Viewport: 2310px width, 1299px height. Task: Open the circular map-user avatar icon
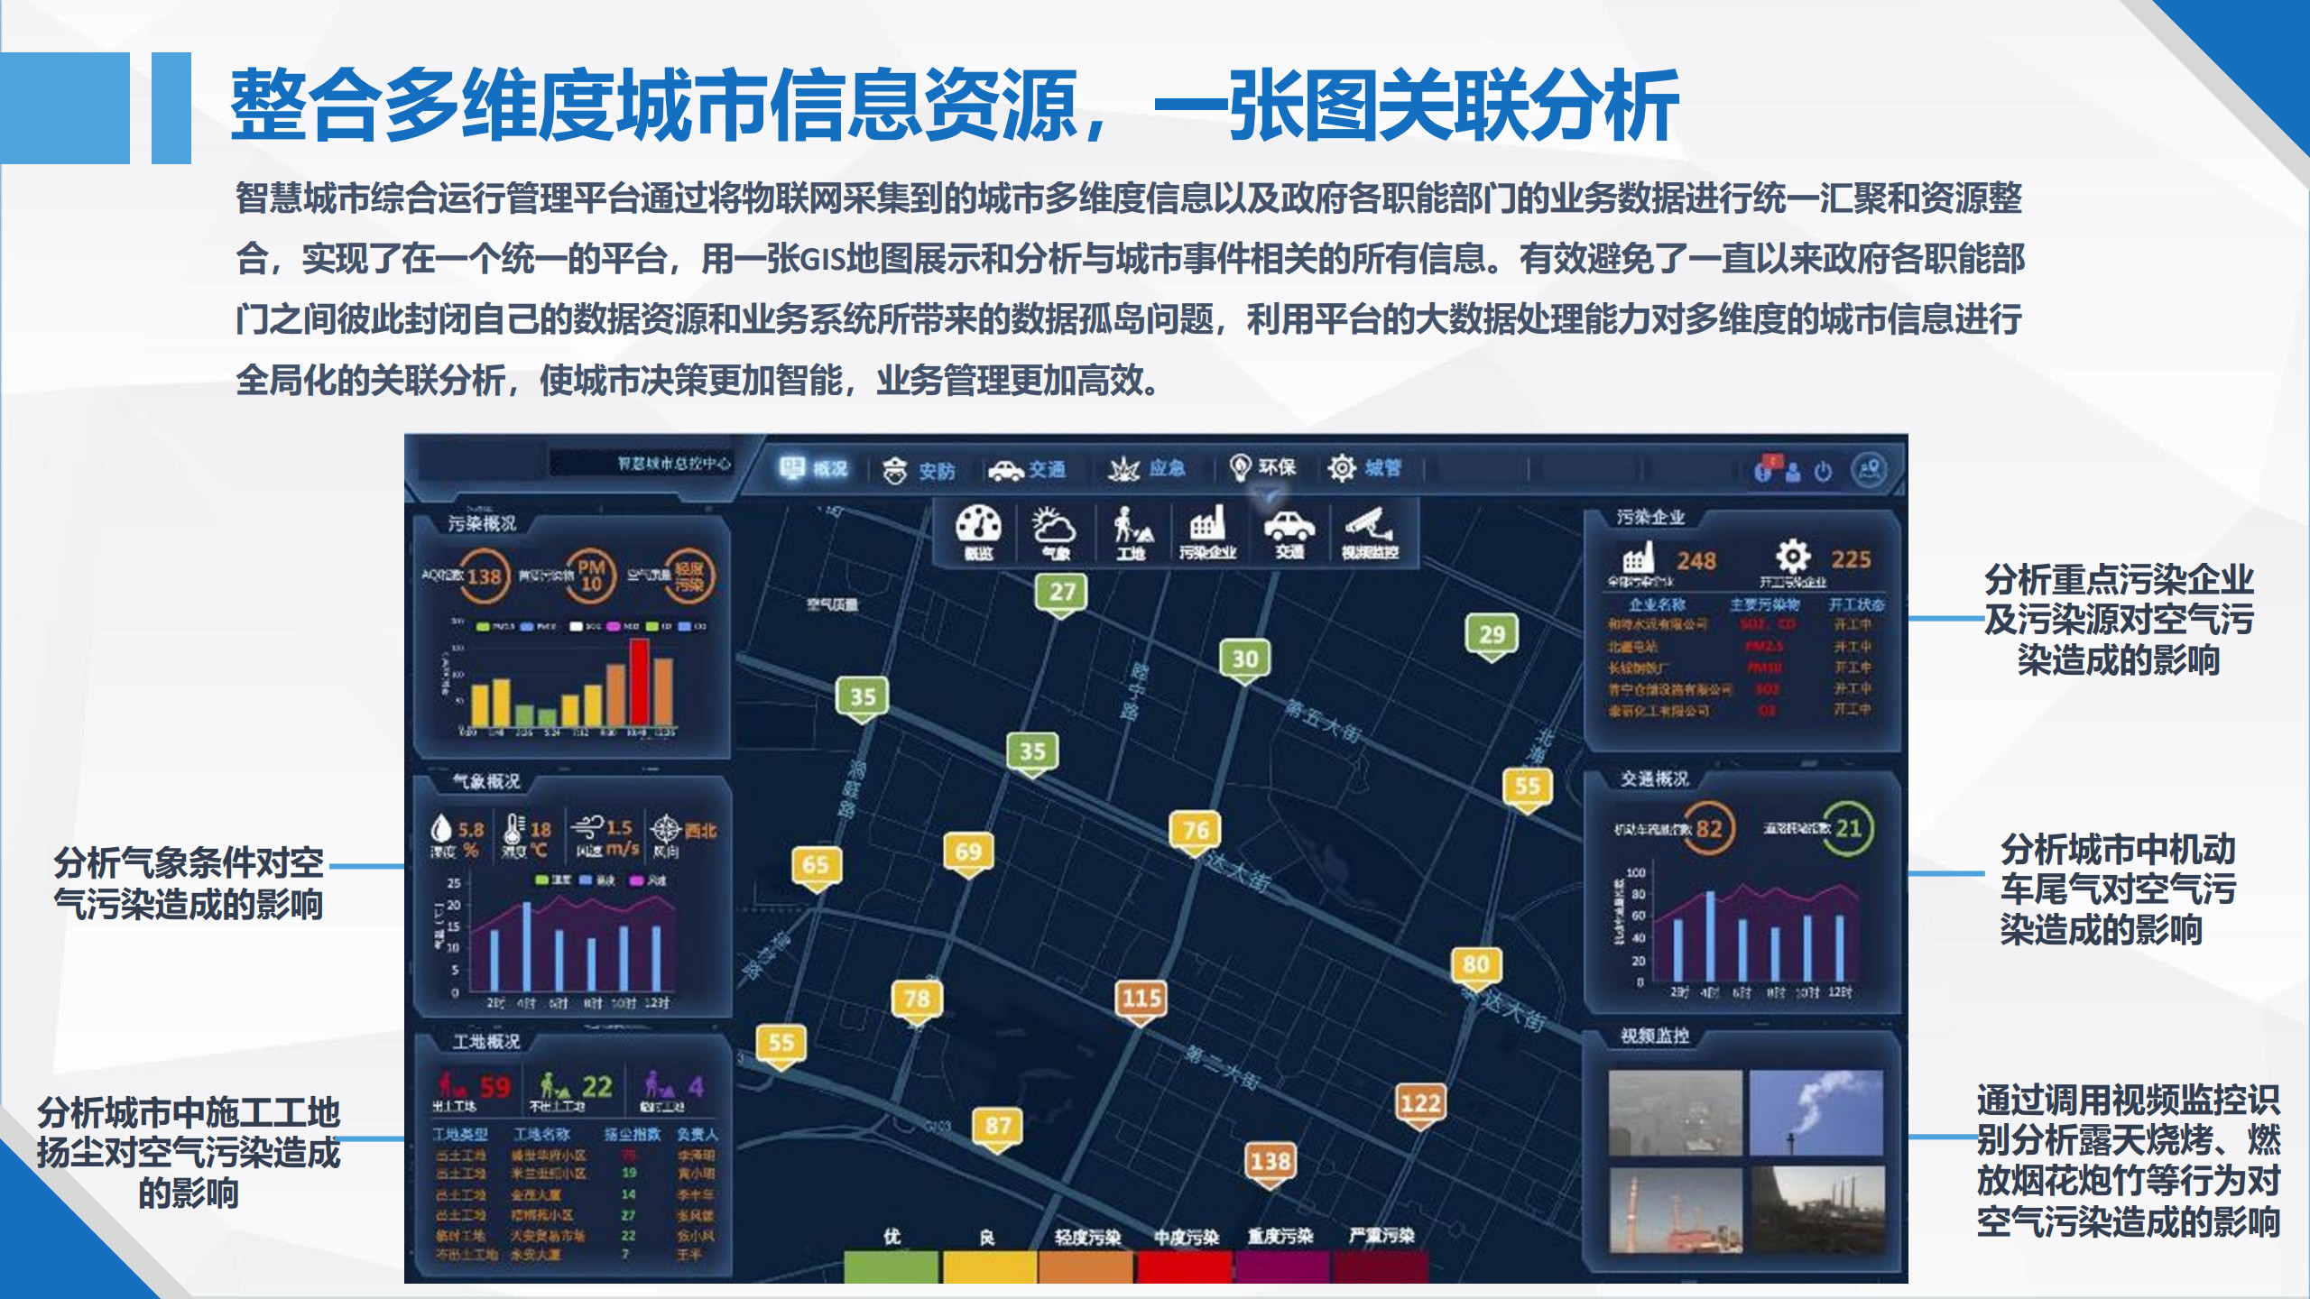1870,469
